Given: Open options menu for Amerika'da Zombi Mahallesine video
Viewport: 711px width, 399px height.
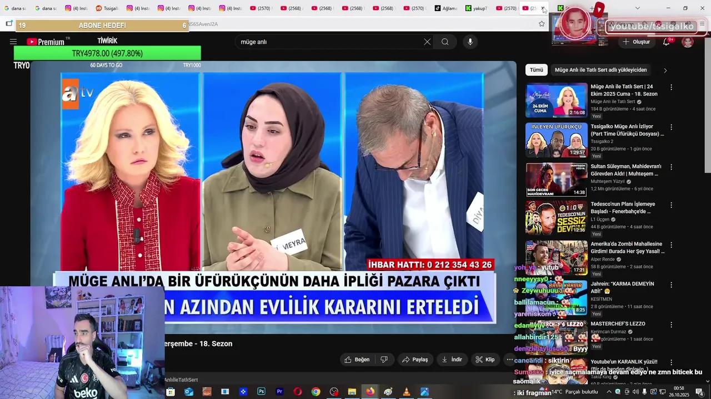Looking at the screenshot, I should pos(671,244).
